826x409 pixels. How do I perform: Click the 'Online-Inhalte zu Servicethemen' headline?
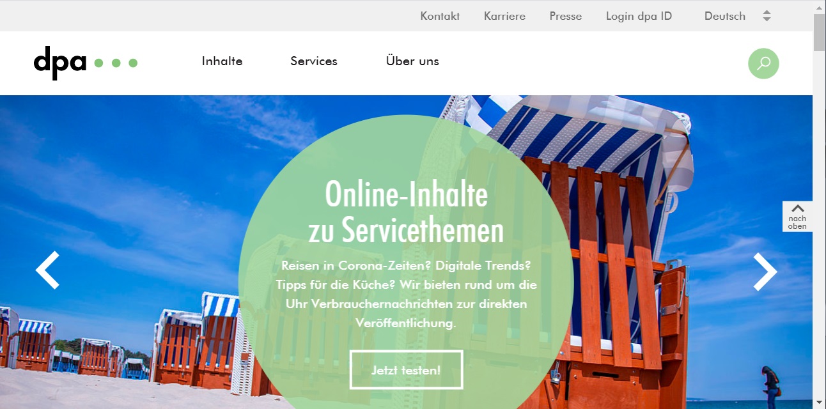click(x=406, y=213)
